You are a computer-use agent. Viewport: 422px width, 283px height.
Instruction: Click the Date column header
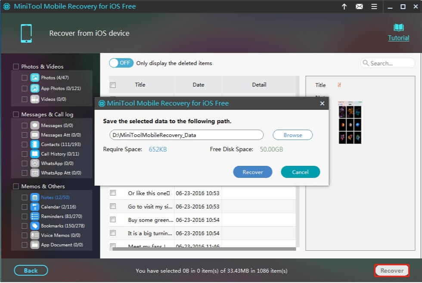click(199, 85)
